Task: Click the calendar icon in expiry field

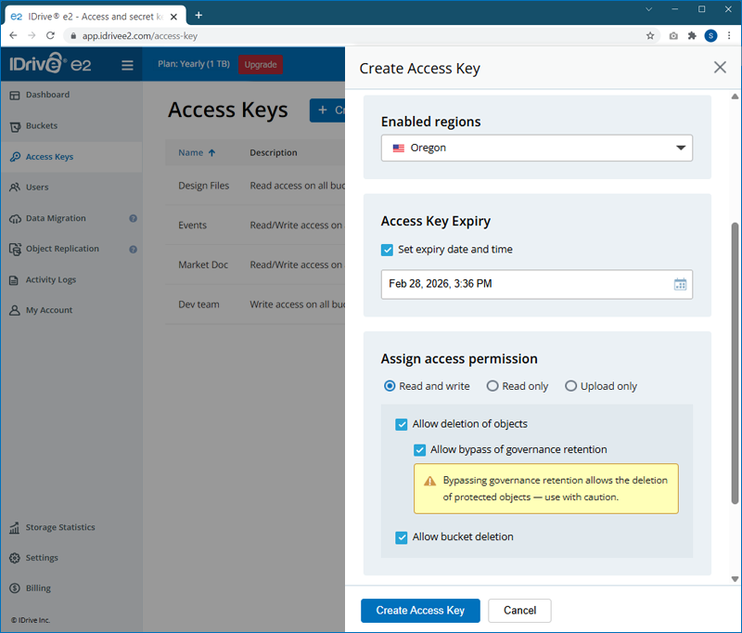Action: click(x=680, y=284)
